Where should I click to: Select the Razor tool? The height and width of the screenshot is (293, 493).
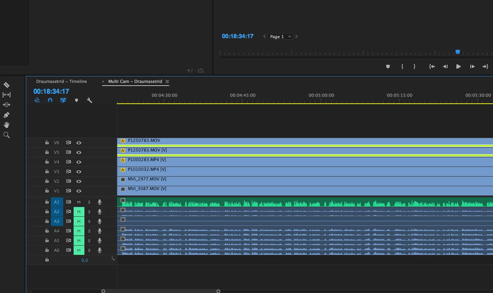coord(7,85)
